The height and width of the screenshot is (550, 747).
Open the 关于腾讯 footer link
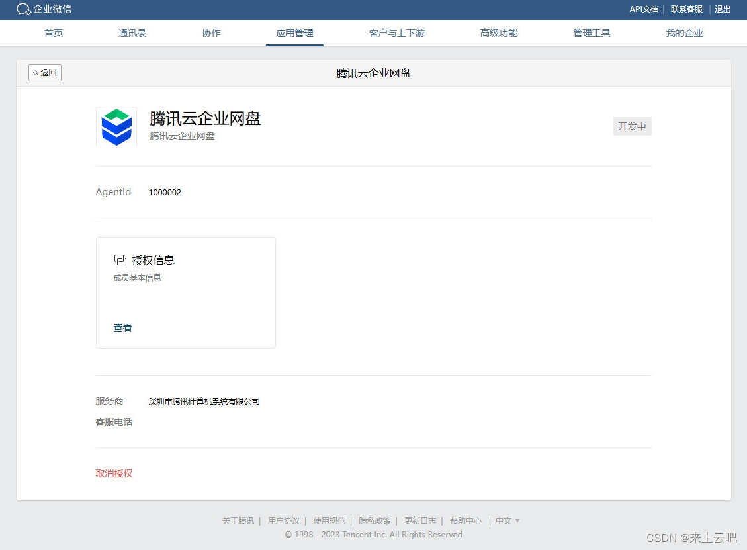point(238,520)
